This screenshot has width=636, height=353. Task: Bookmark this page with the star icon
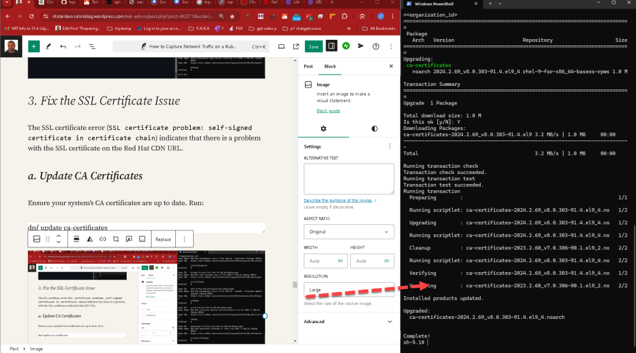tap(232, 16)
